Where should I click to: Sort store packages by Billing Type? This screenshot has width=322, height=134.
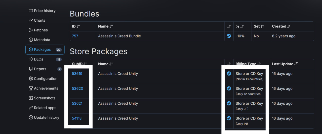pos(248,64)
